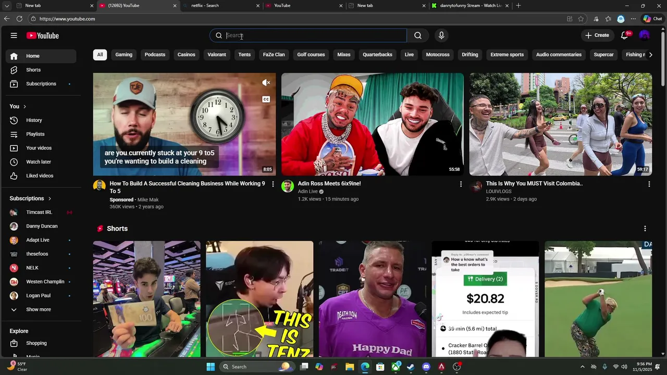Expand the You section chevron
Viewport: 667px width, 375px height.
[x=24, y=107]
